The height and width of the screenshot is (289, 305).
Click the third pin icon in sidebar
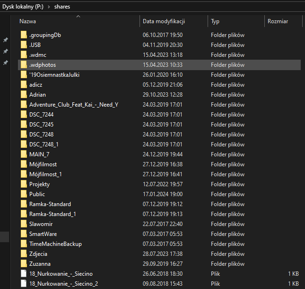[6, 63]
